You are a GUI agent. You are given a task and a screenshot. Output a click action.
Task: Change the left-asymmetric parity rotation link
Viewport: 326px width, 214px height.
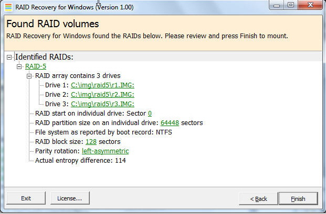[105, 151]
